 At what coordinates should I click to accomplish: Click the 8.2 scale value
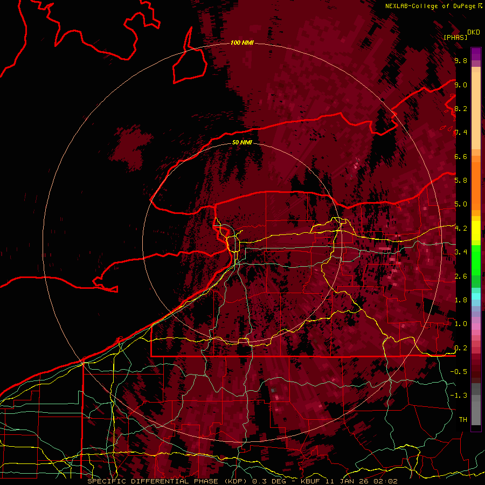tap(461, 108)
